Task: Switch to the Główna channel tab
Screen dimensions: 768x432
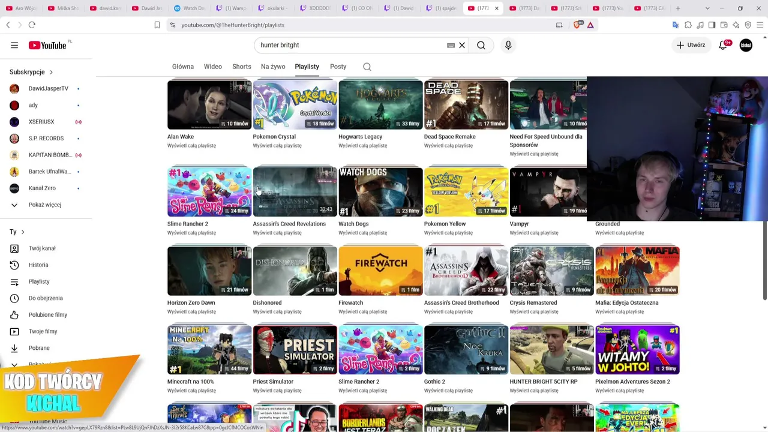Action: click(183, 67)
